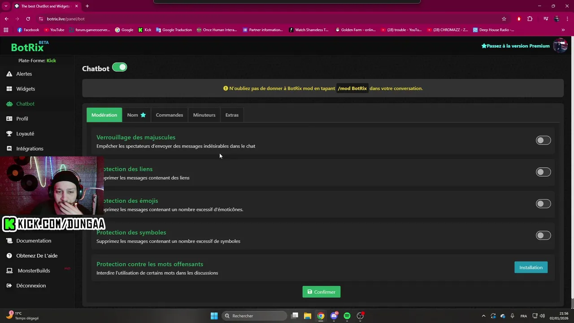Open the tab search dropdown arrow
This screenshot has height=323, width=574.
coord(6,6)
